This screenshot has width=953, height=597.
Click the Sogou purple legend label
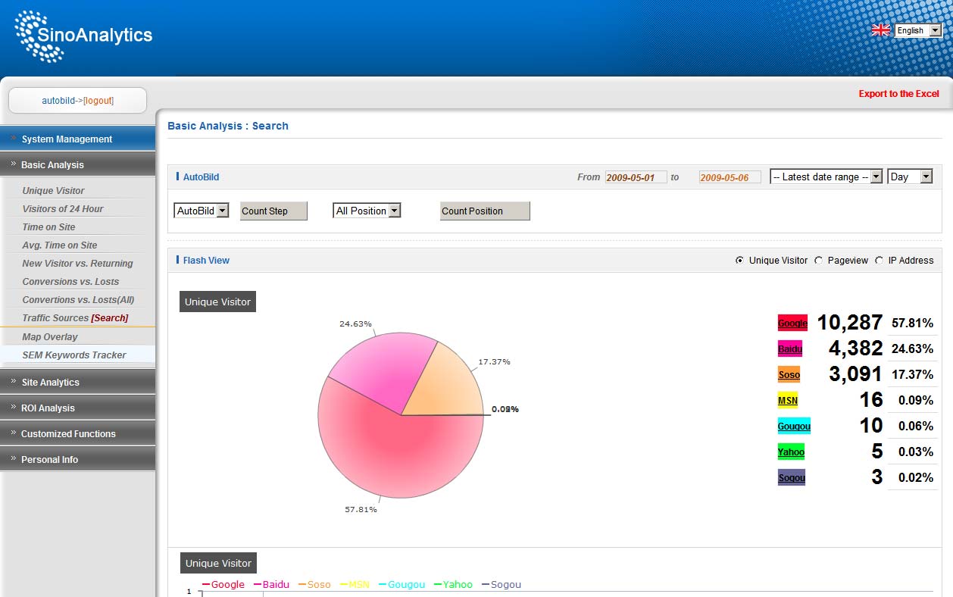791,477
